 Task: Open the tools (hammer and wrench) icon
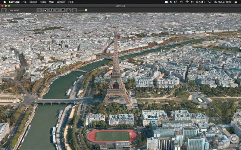pos(57,10)
